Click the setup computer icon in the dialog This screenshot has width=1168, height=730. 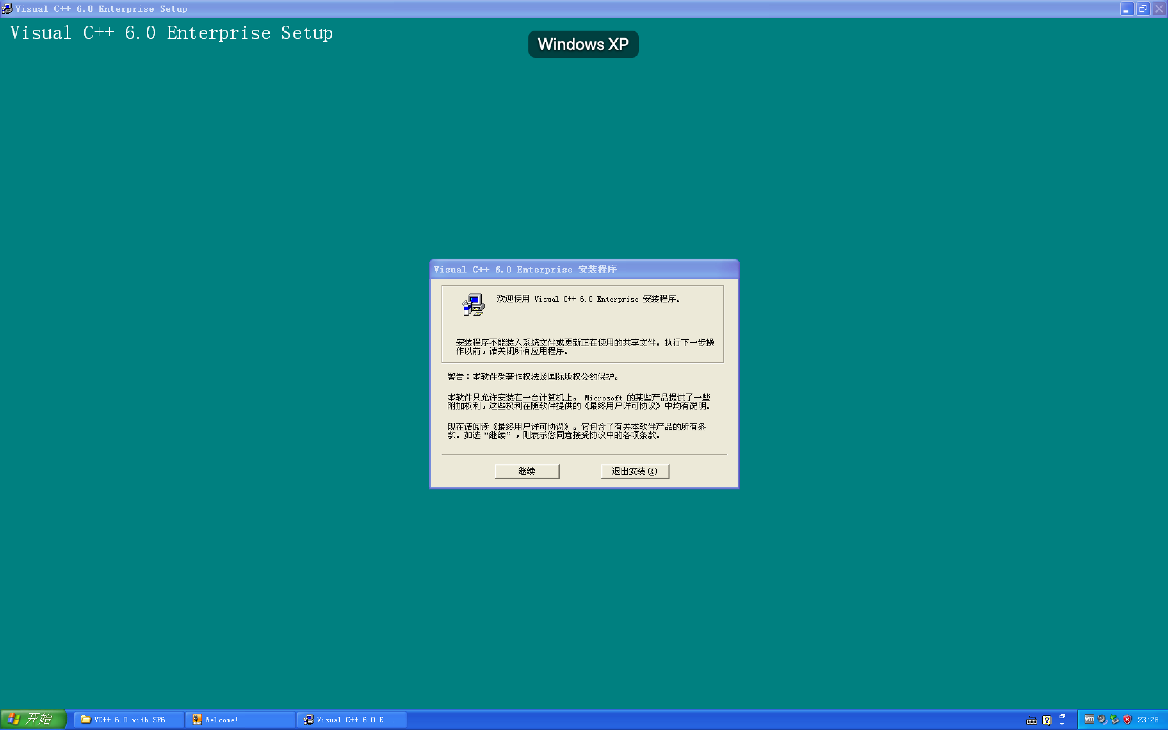473,304
